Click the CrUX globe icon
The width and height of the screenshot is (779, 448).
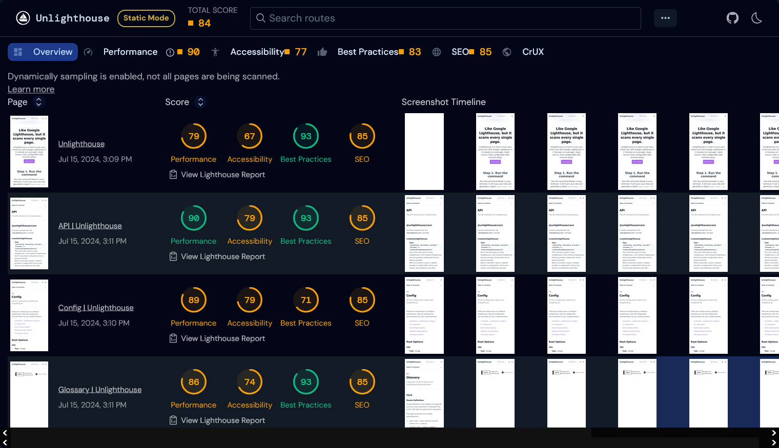pos(507,52)
